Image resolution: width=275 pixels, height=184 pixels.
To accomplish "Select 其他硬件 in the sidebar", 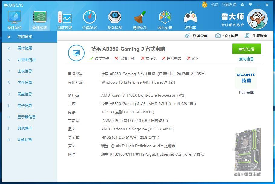I will click(29, 128).
